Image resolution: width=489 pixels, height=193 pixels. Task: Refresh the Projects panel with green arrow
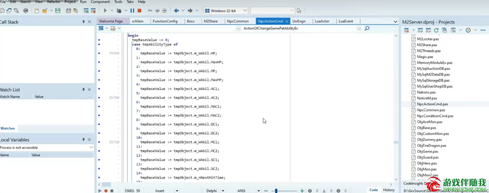[x=436, y=30]
